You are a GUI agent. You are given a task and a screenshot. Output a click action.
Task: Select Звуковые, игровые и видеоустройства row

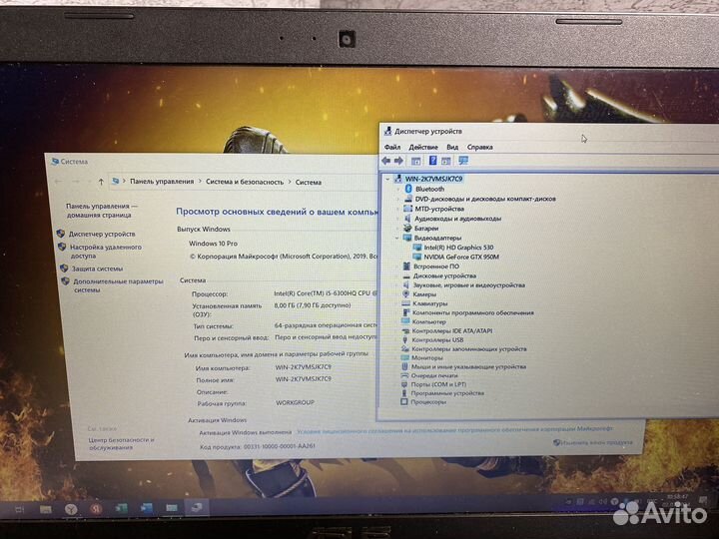[x=468, y=285]
